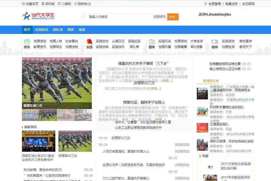The width and height of the screenshot is (271, 181).
Task: Open the 实践纪实 category link
Action: tap(134, 41)
